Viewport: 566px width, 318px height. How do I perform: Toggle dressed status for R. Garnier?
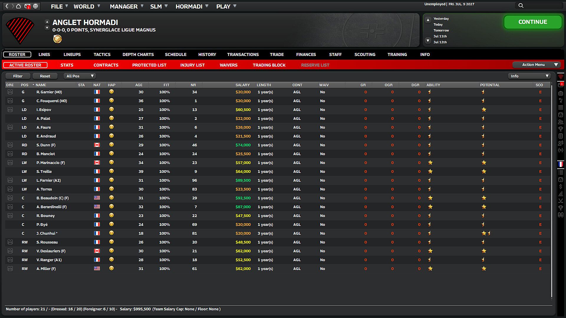pyautogui.click(x=10, y=92)
